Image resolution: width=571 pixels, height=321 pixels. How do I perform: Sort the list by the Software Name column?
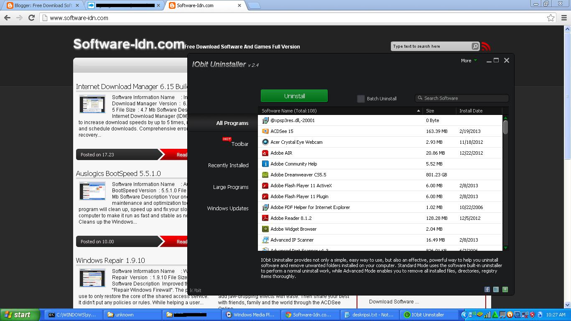click(x=340, y=111)
